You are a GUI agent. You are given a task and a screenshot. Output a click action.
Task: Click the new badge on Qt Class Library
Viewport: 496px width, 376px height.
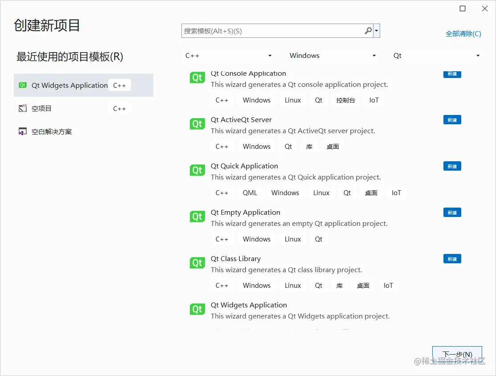452,259
